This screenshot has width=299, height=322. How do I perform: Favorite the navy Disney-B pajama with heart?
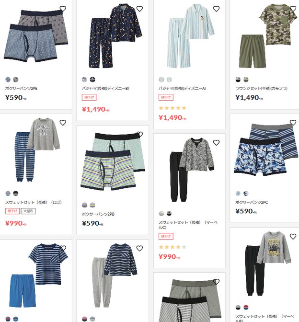coord(139,9)
